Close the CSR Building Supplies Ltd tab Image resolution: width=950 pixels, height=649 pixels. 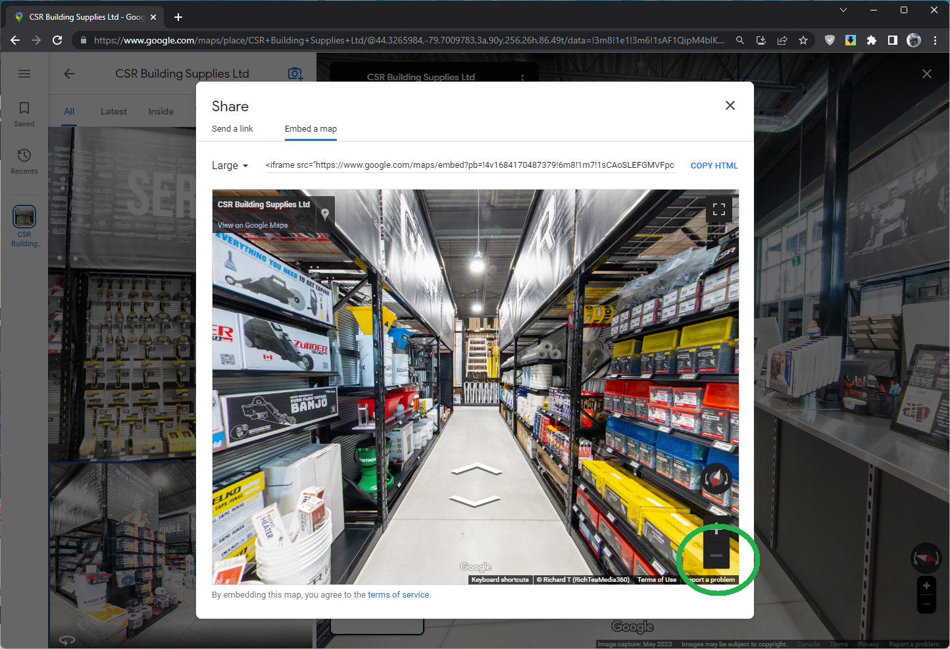153,17
